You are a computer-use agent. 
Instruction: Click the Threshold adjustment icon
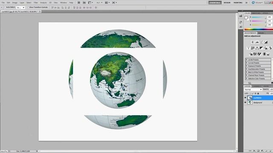(259, 54)
